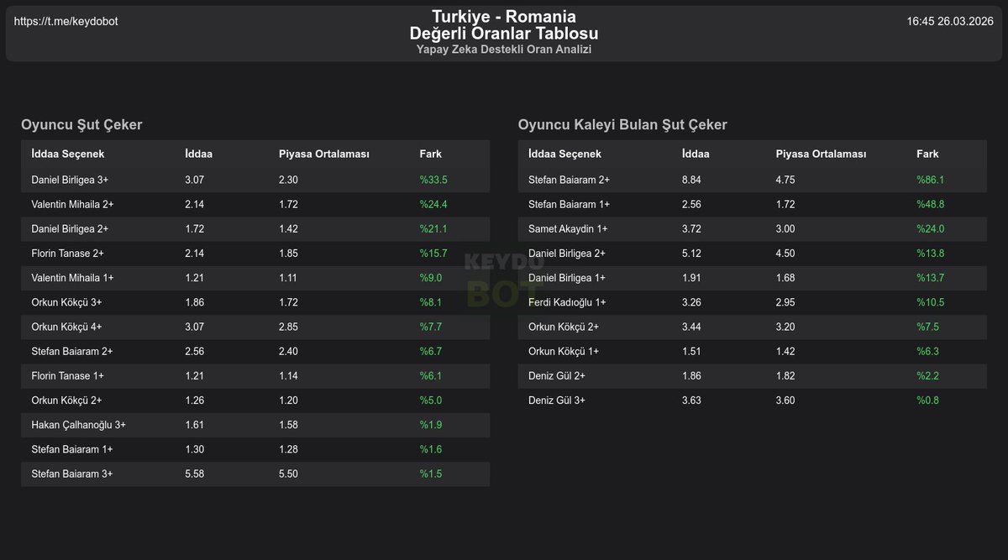Screen dimensions: 1008x560
Task: Click 'Stefan Baiaram 2+' in Kaleyi Bulan table
Action: (570, 180)
